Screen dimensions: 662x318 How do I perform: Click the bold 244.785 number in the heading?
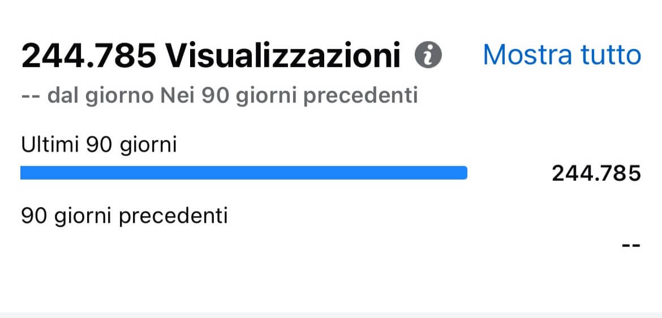(x=89, y=55)
